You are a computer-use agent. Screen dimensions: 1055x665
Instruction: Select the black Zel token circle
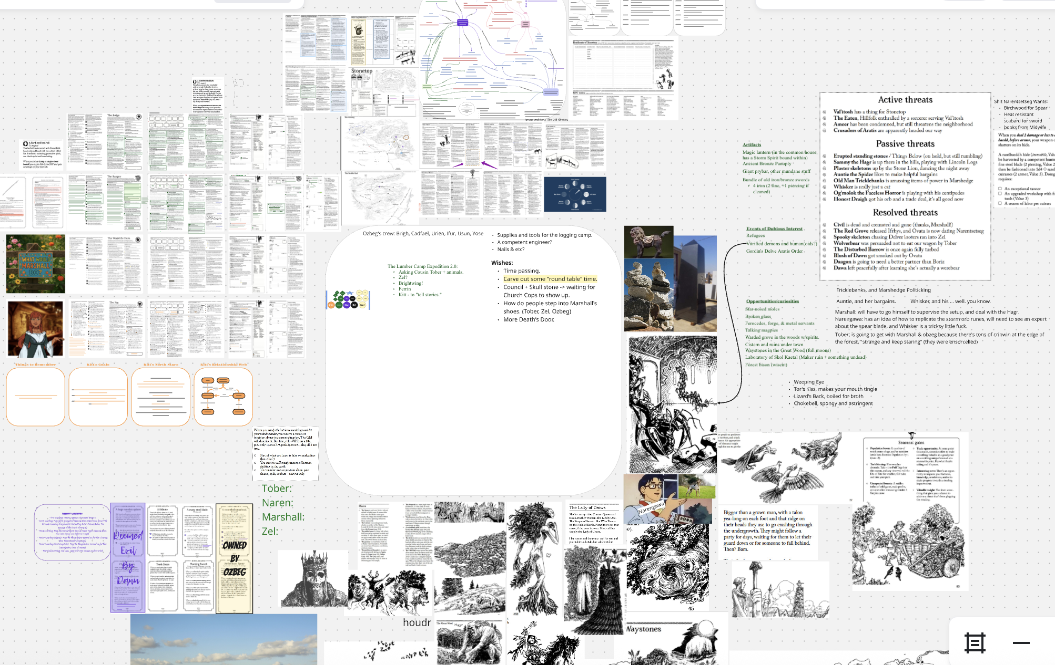(x=354, y=305)
